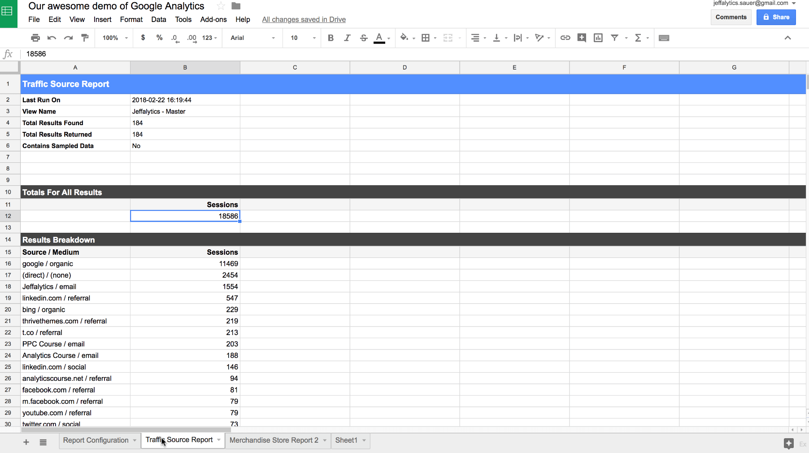The image size is (809, 453).
Task: Select column B header
Action: (x=185, y=67)
